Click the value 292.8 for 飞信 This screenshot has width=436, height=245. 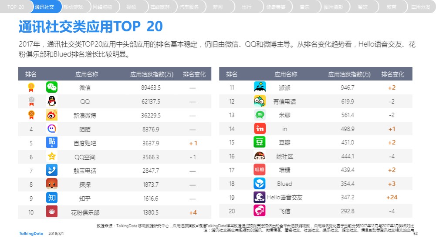click(348, 211)
